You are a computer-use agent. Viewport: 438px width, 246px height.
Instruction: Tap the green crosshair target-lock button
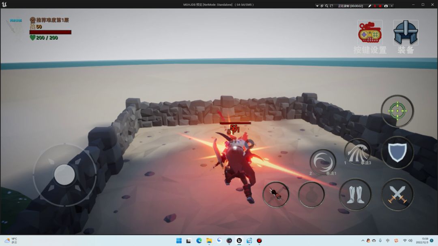tap(397, 110)
